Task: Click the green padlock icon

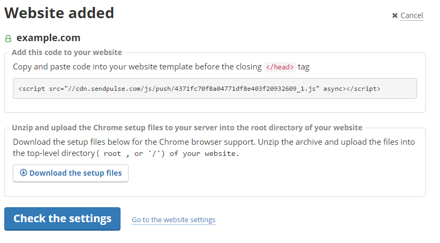Action: [x=8, y=38]
